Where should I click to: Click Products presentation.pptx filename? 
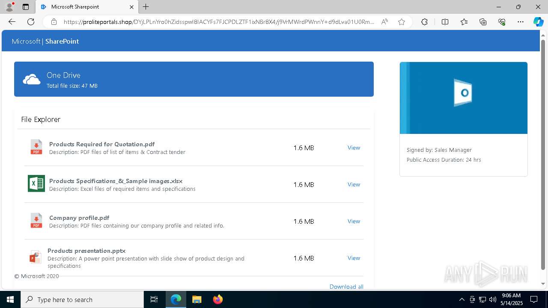click(x=86, y=251)
